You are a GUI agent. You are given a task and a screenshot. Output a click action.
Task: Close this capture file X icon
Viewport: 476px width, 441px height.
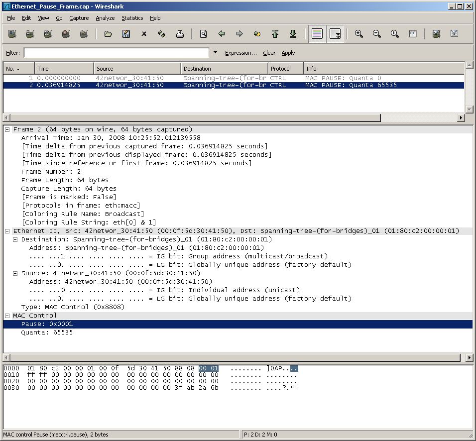(144, 34)
